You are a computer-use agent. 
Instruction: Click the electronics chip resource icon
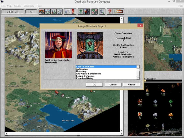click(x=147, y=126)
